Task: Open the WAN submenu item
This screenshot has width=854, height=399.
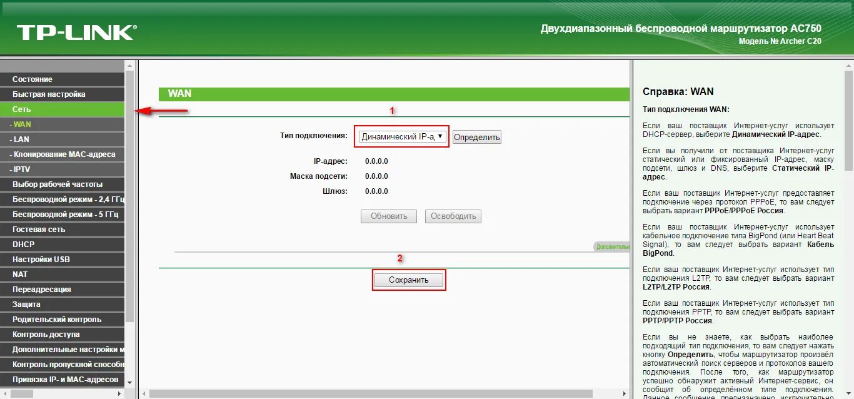Action: (63, 124)
